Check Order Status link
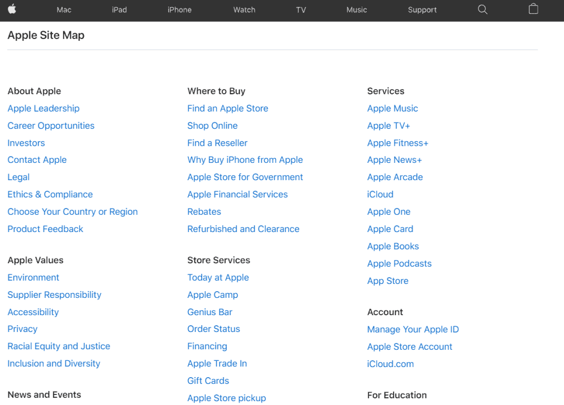This screenshot has height=405, width=564. pyautogui.click(x=214, y=329)
